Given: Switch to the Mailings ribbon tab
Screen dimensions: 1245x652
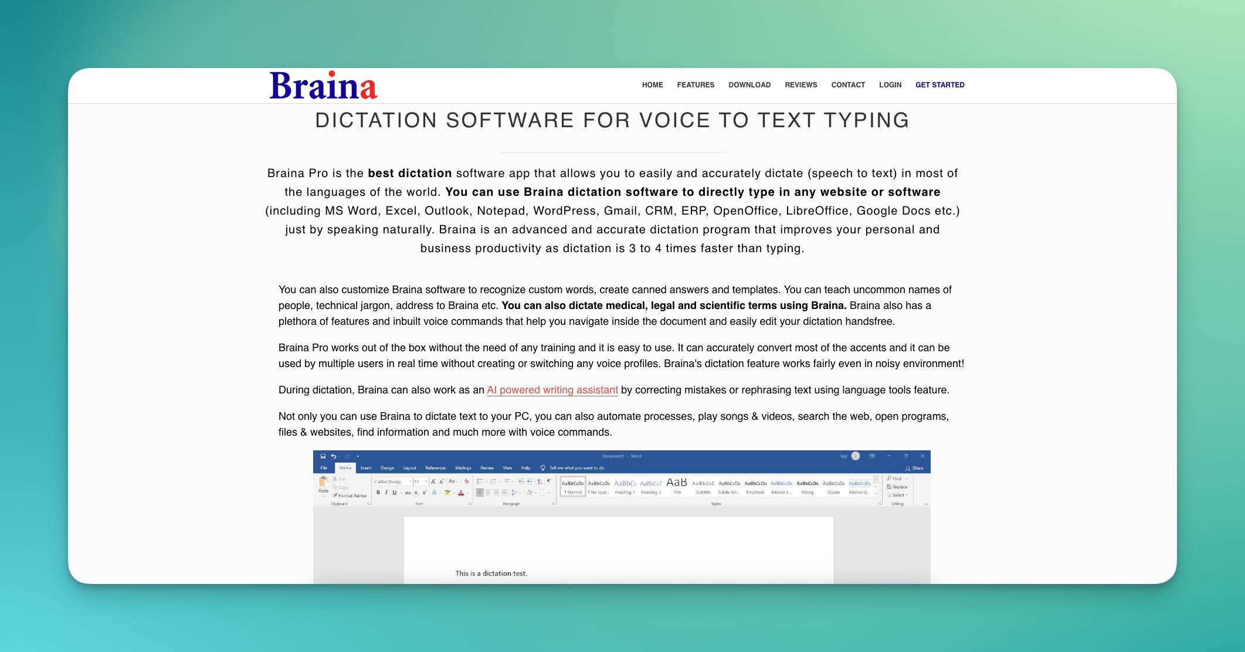Looking at the screenshot, I should click(x=463, y=468).
